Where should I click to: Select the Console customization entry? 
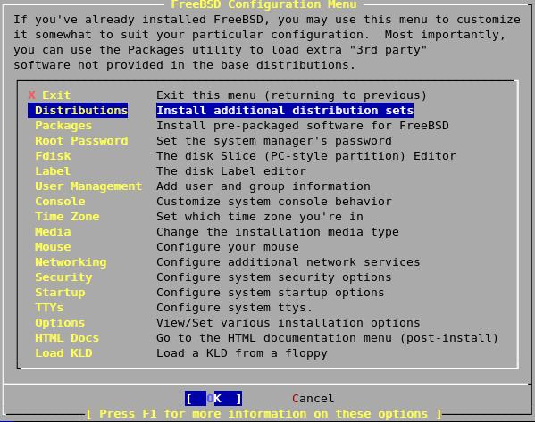pyautogui.click(x=60, y=202)
